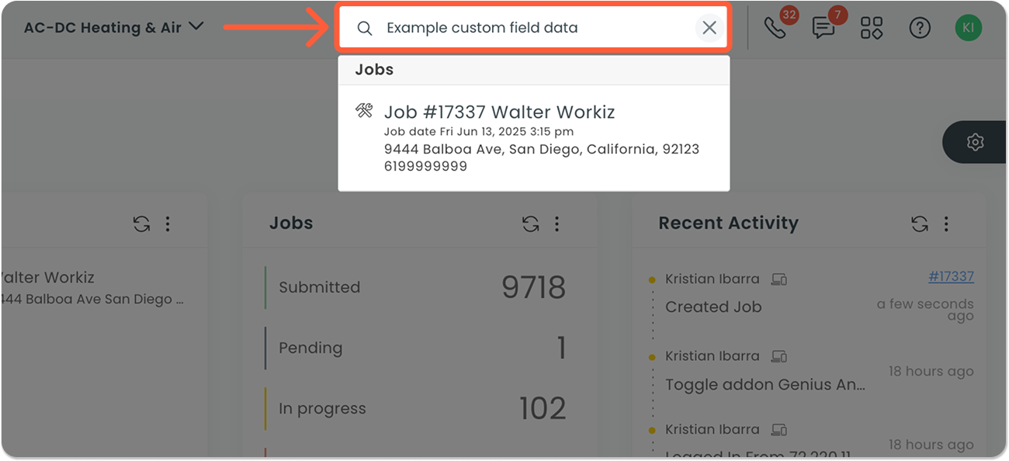This screenshot has width=1009, height=461.
Task: Clear the search field with X button
Action: [709, 28]
